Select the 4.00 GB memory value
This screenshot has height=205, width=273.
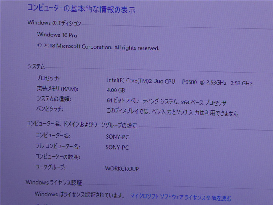(x=116, y=90)
